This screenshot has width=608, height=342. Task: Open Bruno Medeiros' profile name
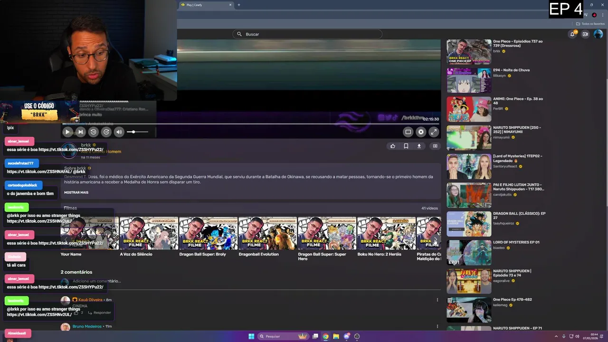87,326
